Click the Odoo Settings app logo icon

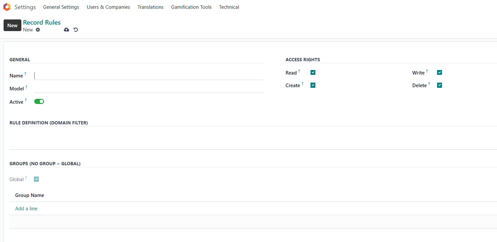point(7,7)
